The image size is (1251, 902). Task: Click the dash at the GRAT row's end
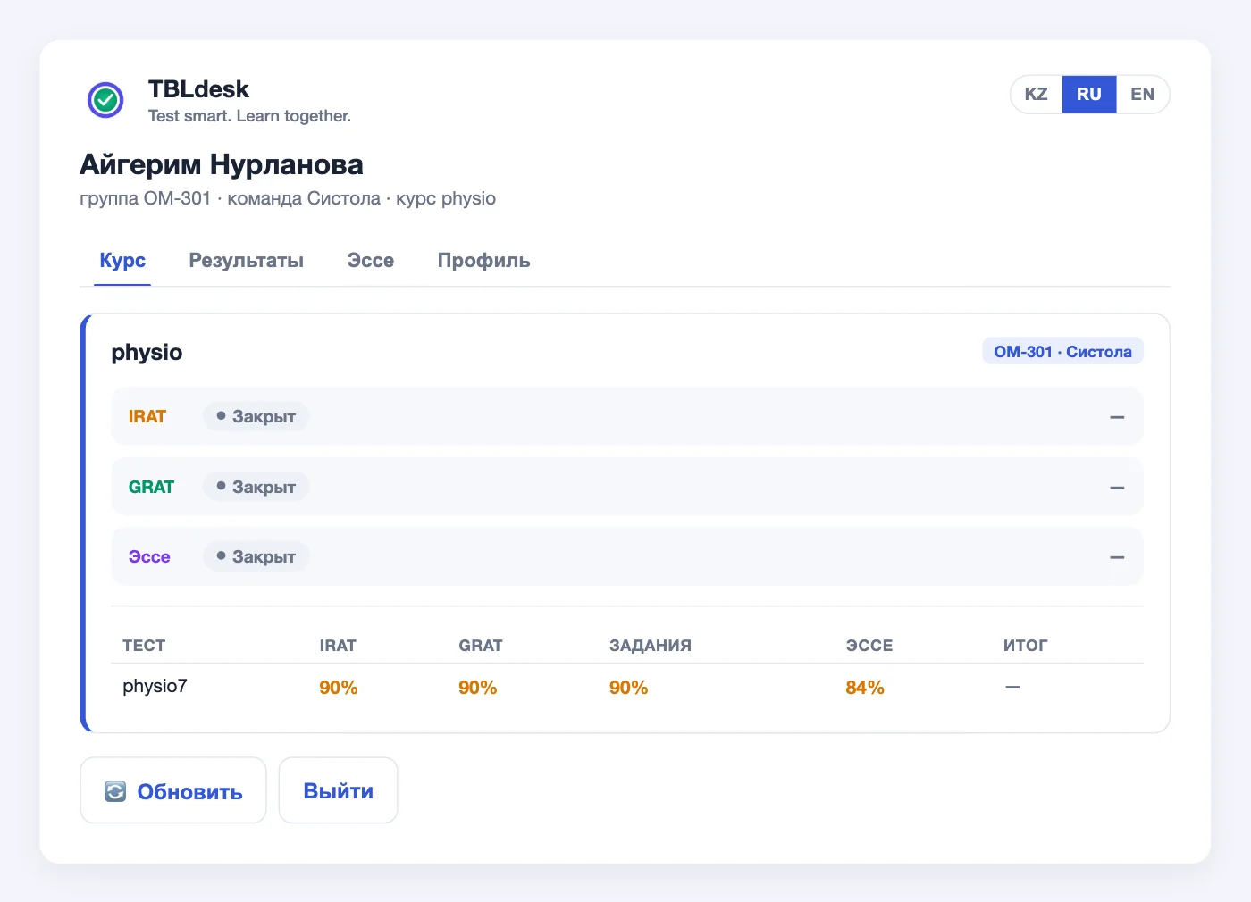point(1117,488)
